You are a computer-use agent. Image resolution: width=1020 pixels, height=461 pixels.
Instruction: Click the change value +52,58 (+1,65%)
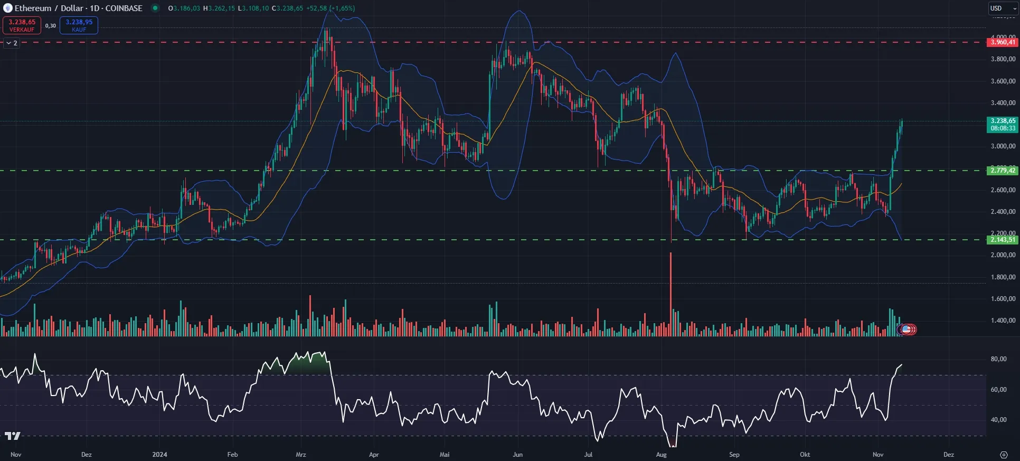tap(330, 8)
